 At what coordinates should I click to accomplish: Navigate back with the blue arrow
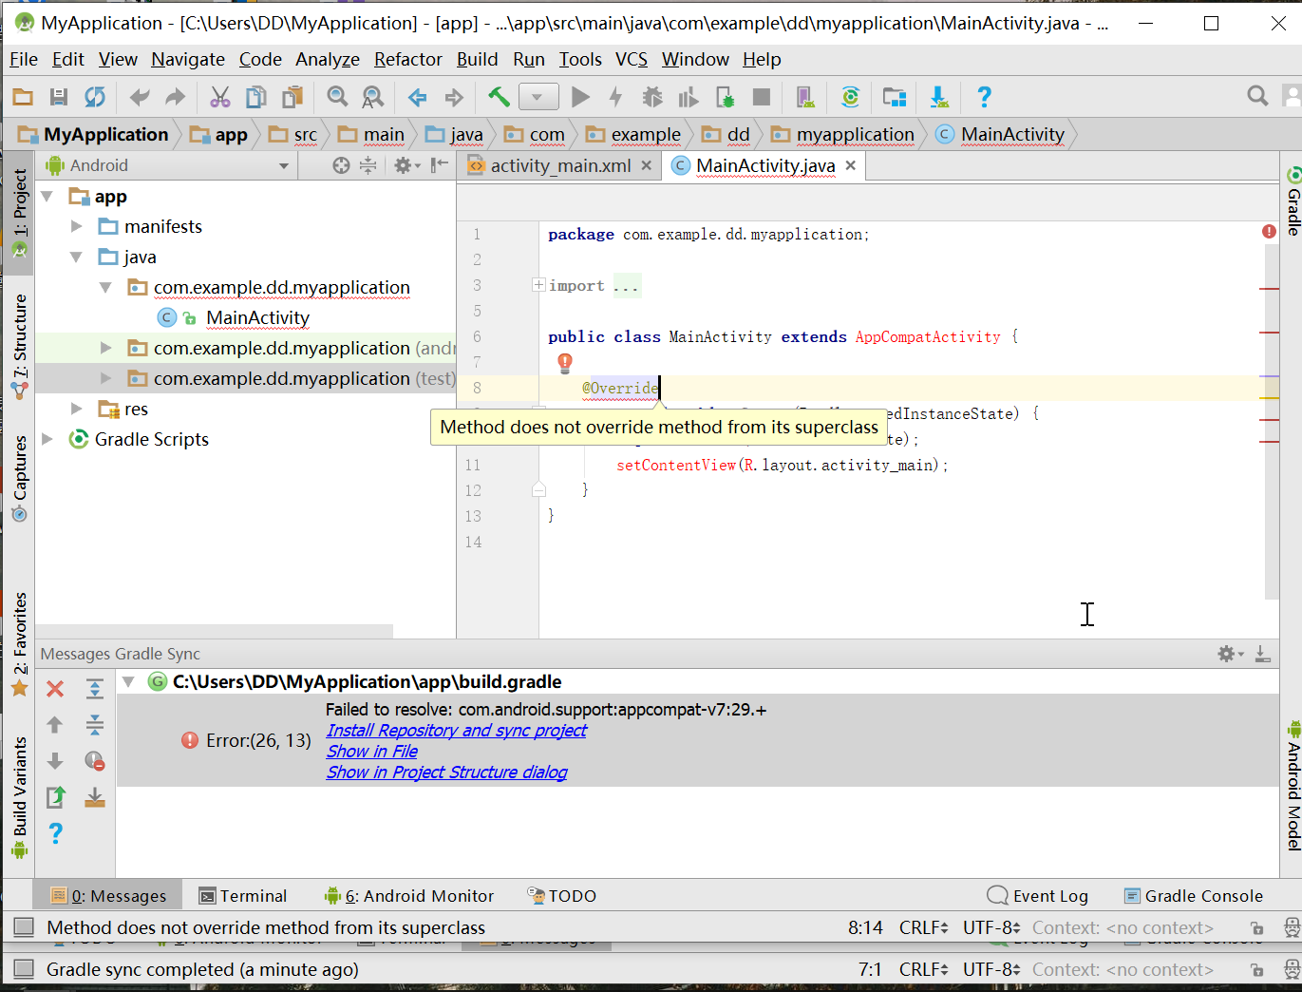click(x=418, y=96)
